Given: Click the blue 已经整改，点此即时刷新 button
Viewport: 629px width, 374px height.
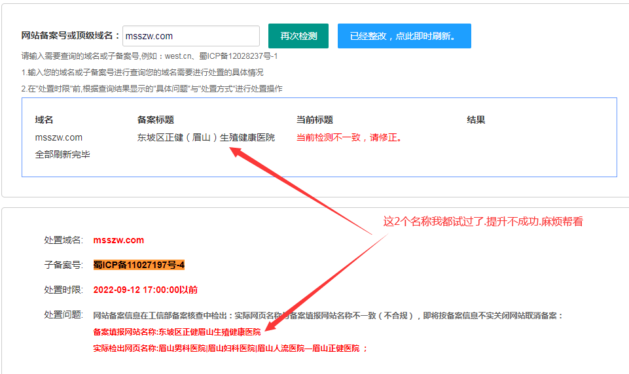Looking at the screenshot, I should click(x=404, y=37).
